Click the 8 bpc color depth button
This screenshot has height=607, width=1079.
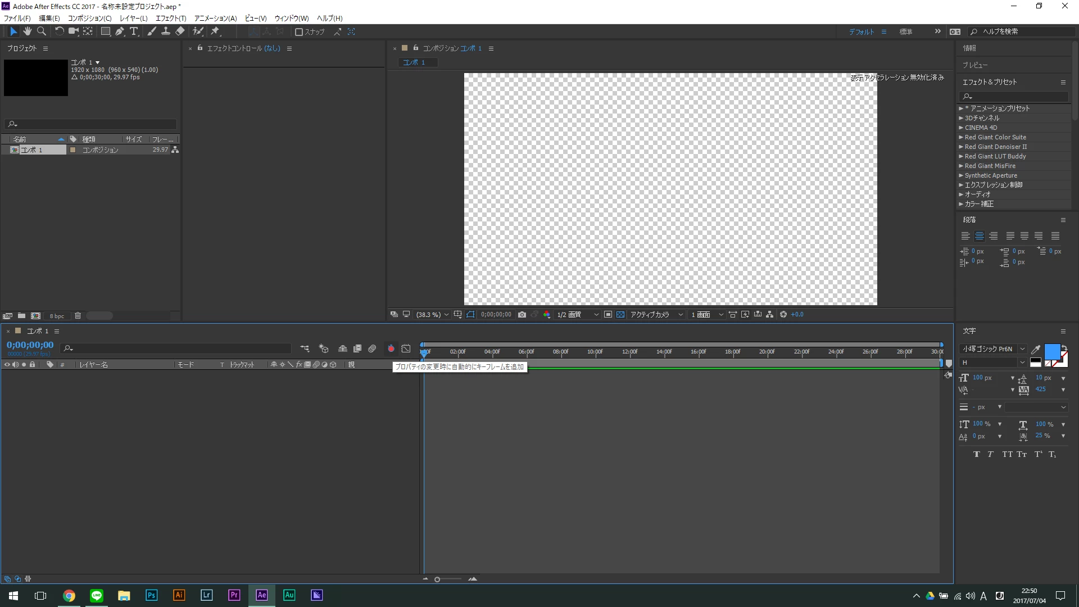(57, 316)
